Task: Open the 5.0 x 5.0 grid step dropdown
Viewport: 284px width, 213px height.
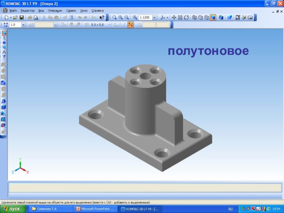Action: [x=109, y=24]
